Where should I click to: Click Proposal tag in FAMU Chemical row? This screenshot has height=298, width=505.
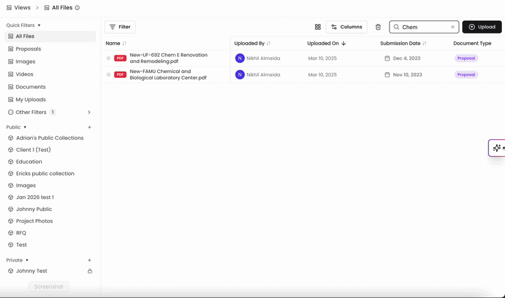click(x=466, y=74)
